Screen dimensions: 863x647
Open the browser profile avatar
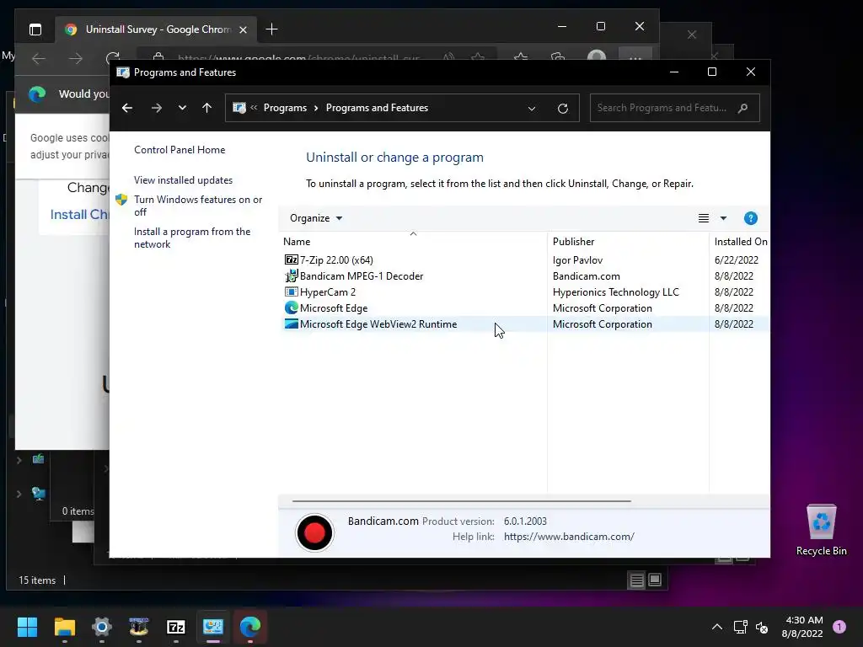(597, 57)
